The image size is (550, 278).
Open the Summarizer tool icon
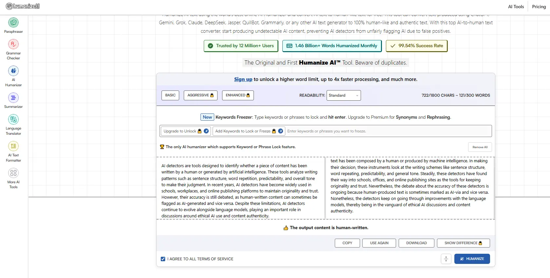point(13,98)
